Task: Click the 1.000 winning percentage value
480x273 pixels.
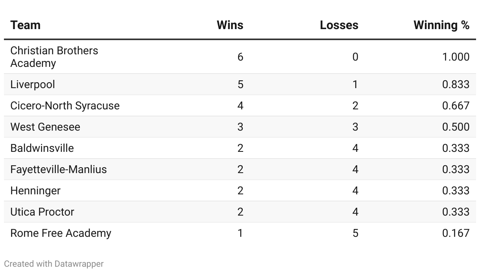Action: (456, 57)
